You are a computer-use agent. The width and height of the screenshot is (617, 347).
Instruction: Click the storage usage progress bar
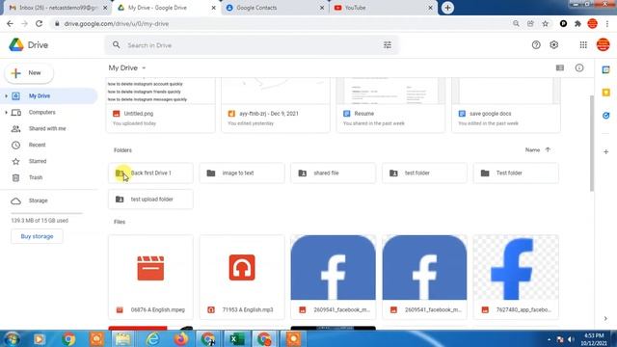(47, 213)
